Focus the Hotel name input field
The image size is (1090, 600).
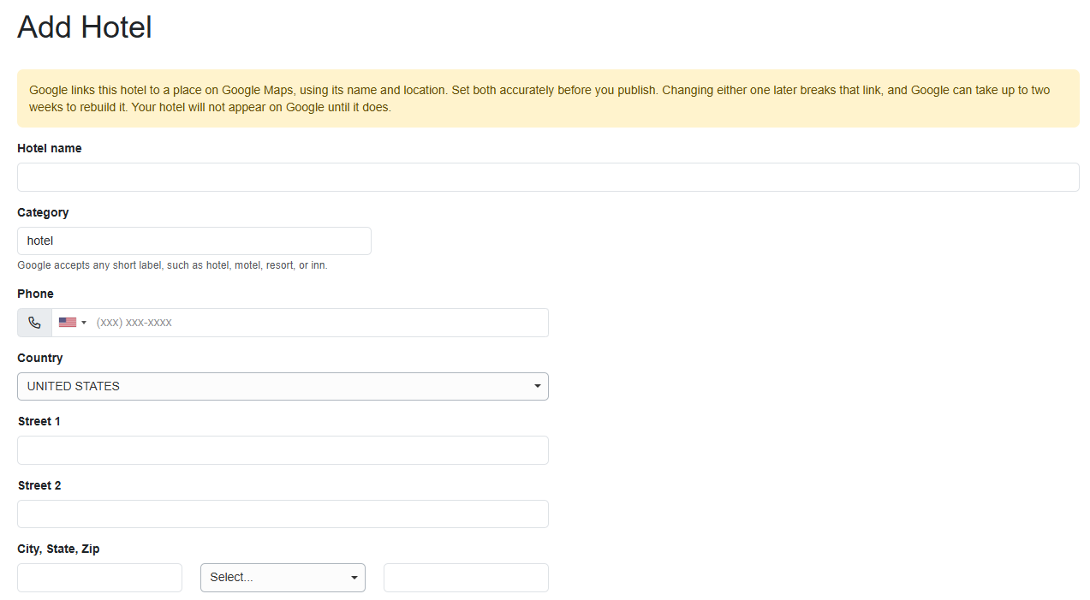click(x=548, y=177)
